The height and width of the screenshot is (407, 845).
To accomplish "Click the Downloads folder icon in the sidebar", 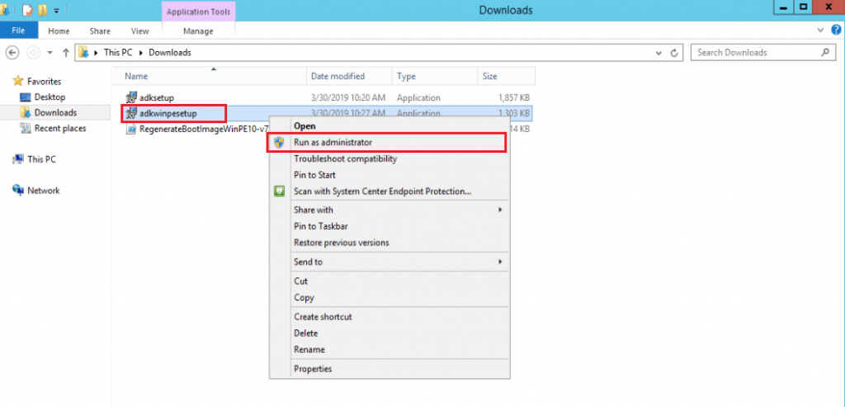I will coord(26,112).
